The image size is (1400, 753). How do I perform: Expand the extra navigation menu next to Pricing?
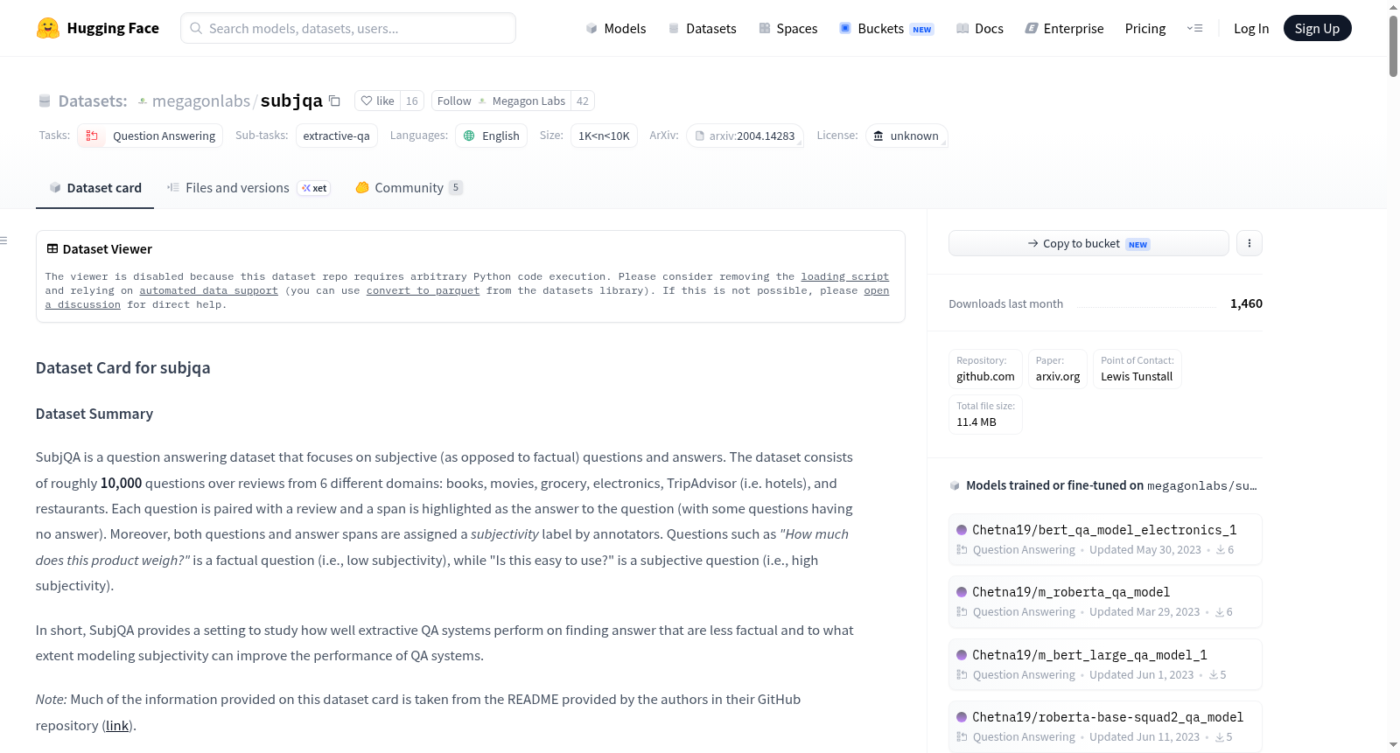pyautogui.click(x=1194, y=28)
